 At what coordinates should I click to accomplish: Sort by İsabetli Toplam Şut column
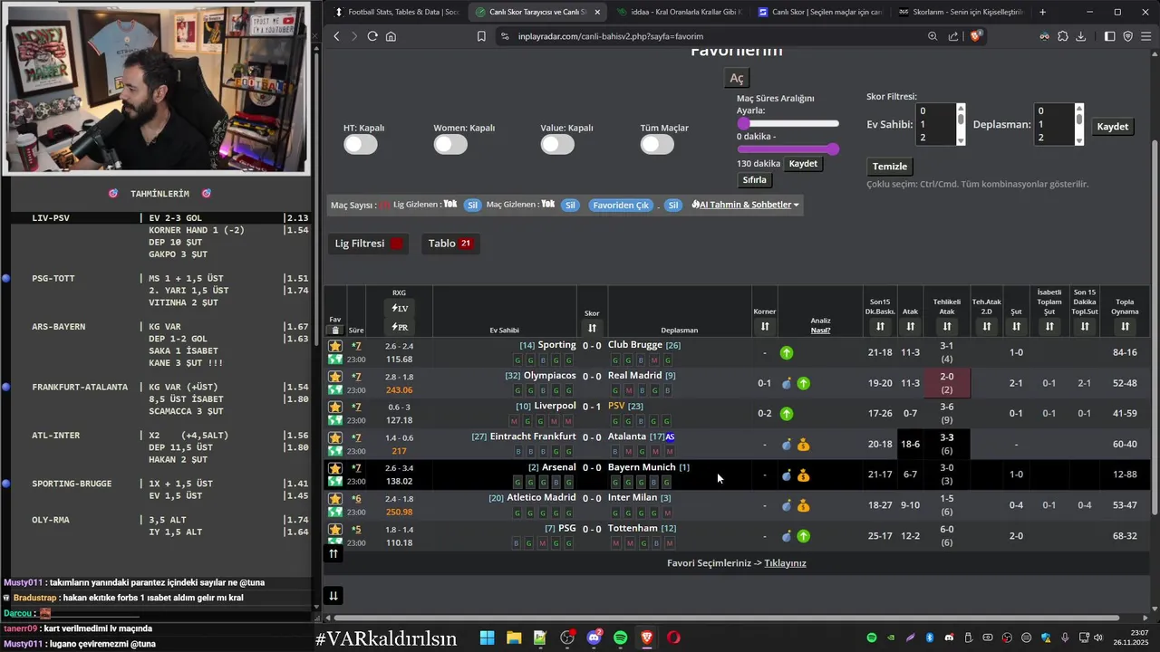(x=1049, y=326)
